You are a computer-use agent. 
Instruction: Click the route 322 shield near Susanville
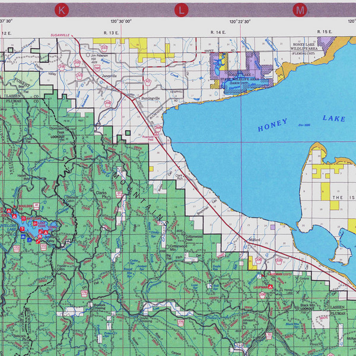104,47
